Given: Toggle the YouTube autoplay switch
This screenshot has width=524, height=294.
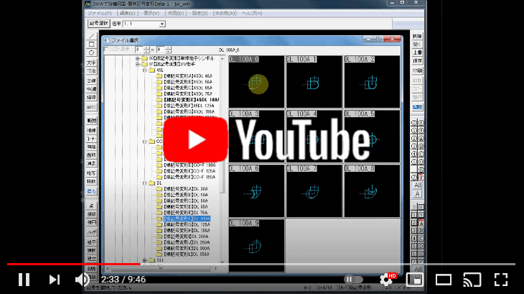Looking at the screenshot, I should pyautogui.click(x=353, y=280).
